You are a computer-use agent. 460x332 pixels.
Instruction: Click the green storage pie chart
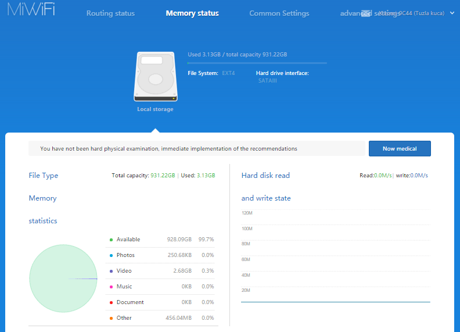[63, 279]
